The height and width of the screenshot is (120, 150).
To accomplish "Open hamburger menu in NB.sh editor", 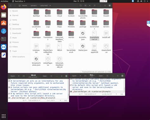I will 51,76.
